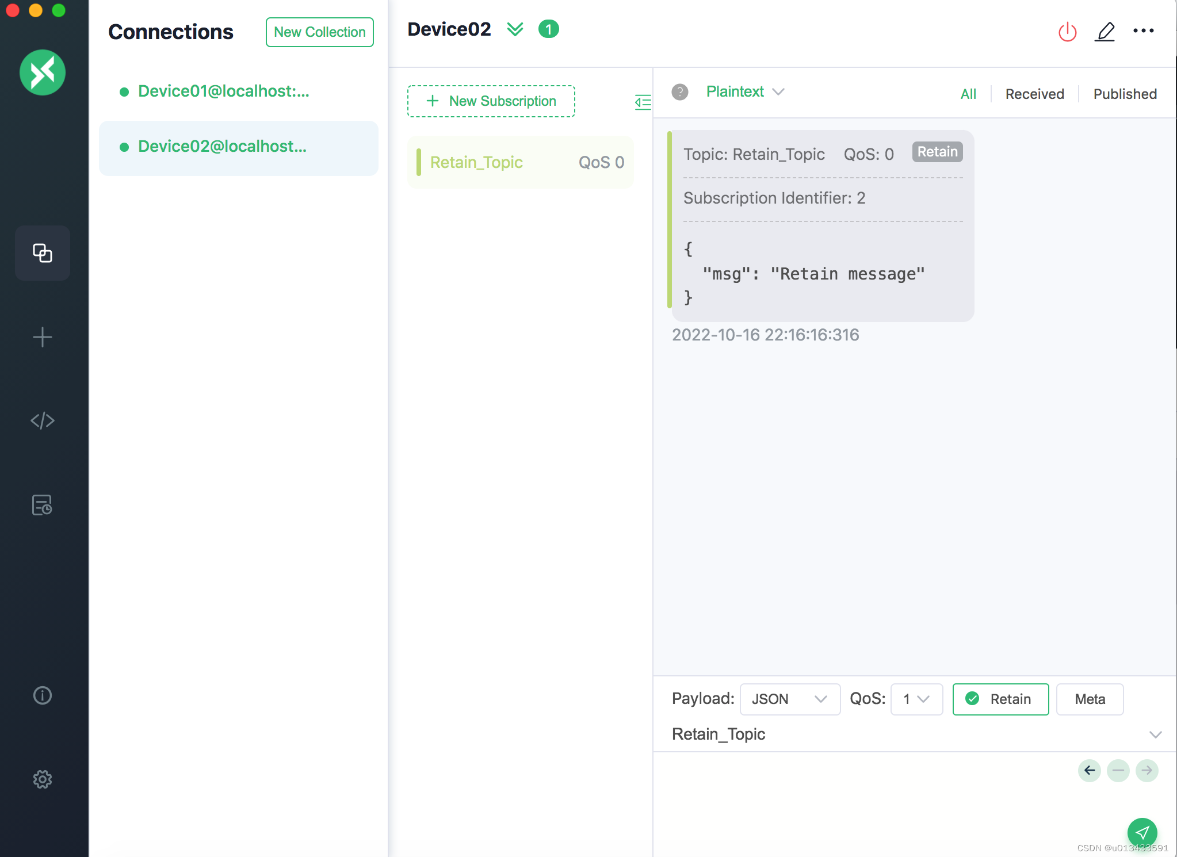Click the next message right arrow

coord(1147,770)
